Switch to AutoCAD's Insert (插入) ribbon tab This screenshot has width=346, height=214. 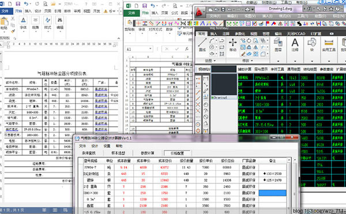pos(213,34)
